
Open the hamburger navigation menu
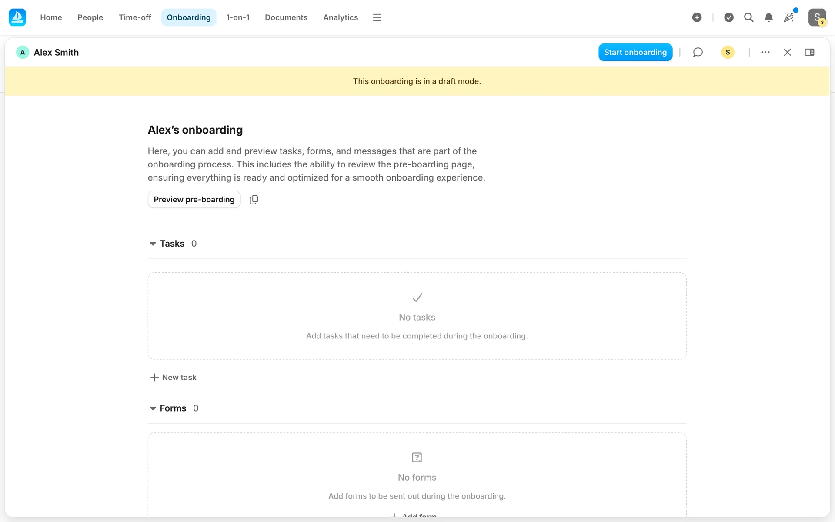click(377, 17)
